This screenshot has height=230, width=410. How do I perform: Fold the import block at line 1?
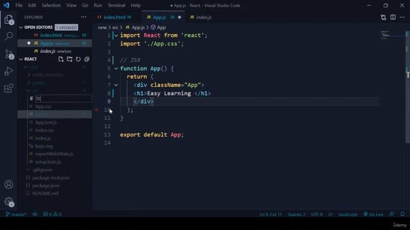pyautogui.click(x=116, y=36)
